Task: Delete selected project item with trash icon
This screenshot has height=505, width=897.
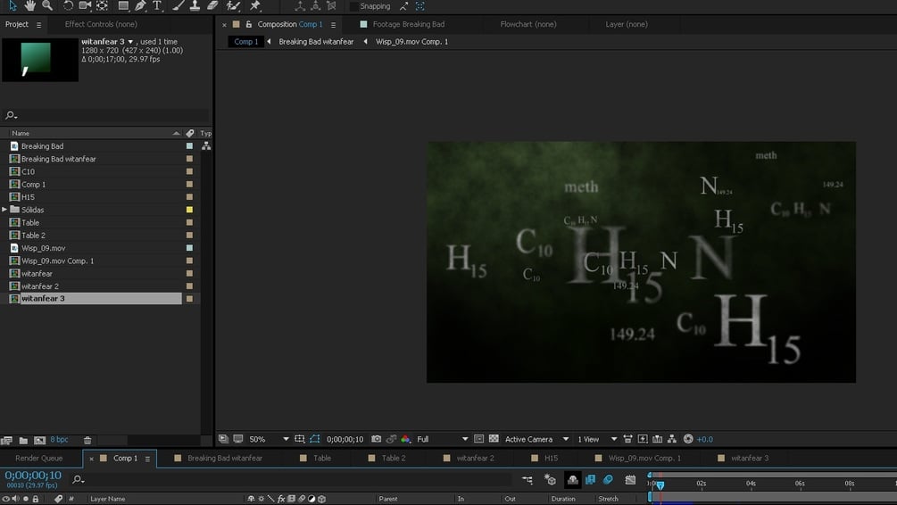Action: (x=87, y=441)
